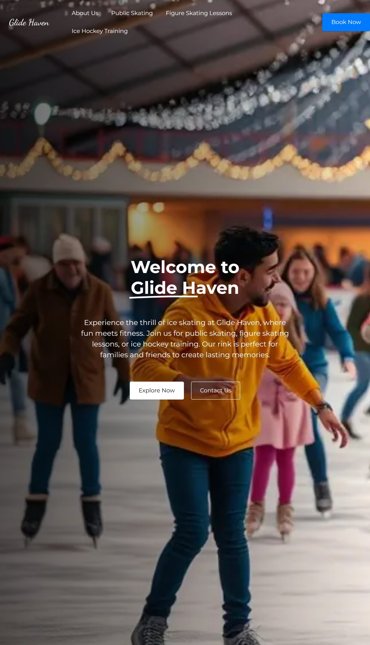Open Figure Skating Lessons nav link
This screenshot has width=370, height=645.
pos(199,13)
